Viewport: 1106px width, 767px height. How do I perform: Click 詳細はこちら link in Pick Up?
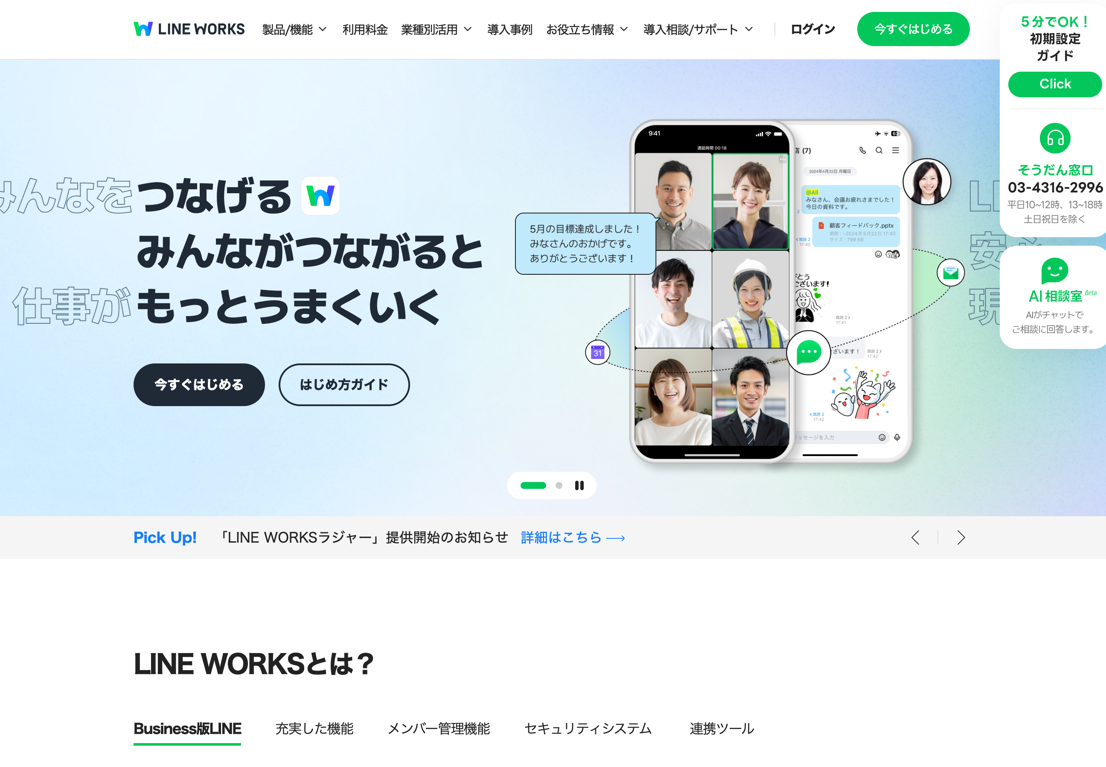pos(573,537)
